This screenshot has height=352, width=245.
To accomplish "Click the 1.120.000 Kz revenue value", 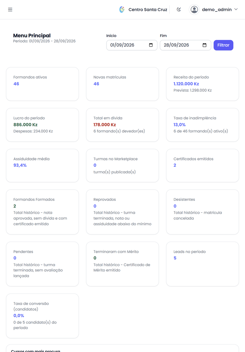I will [186, 84].
